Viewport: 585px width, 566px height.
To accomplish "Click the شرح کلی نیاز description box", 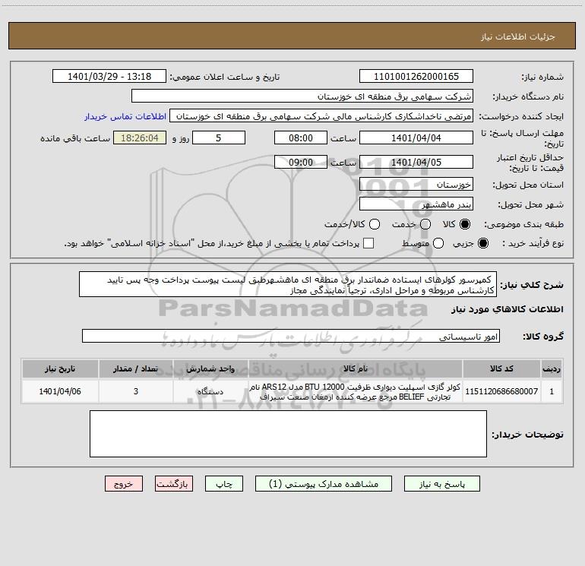I will (x=288, y=284).
